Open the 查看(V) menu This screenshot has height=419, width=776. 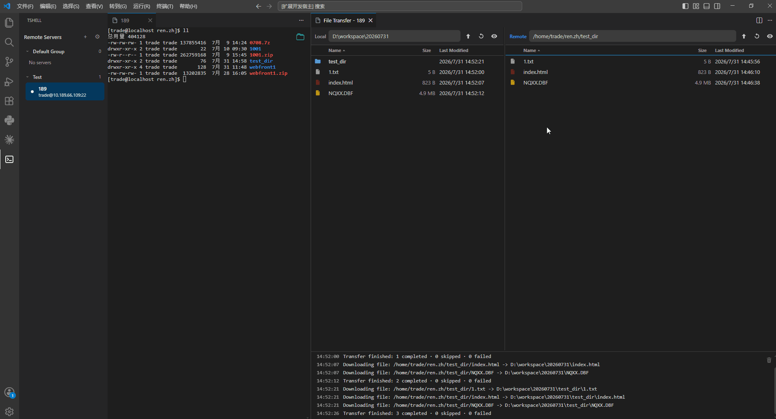coord(94,6)
